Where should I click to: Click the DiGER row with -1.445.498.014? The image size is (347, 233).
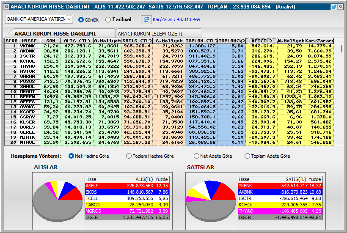(x=280, y=217)
